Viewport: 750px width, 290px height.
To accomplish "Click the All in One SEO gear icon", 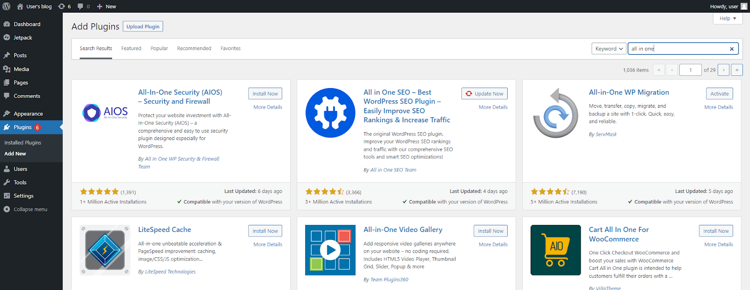I will (330, 113).
